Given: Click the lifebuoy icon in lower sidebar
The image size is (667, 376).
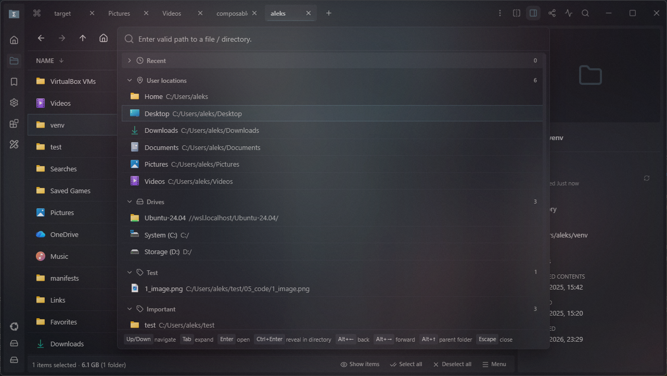Looking at the screenshot, I should 14,327.
